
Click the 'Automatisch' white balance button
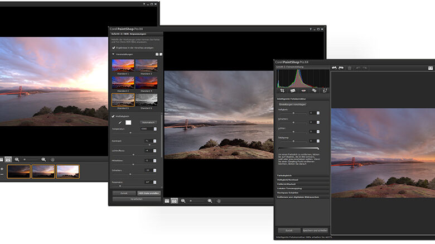pos(148,122)
